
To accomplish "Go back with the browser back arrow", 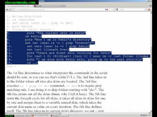I will coord(7,9).
